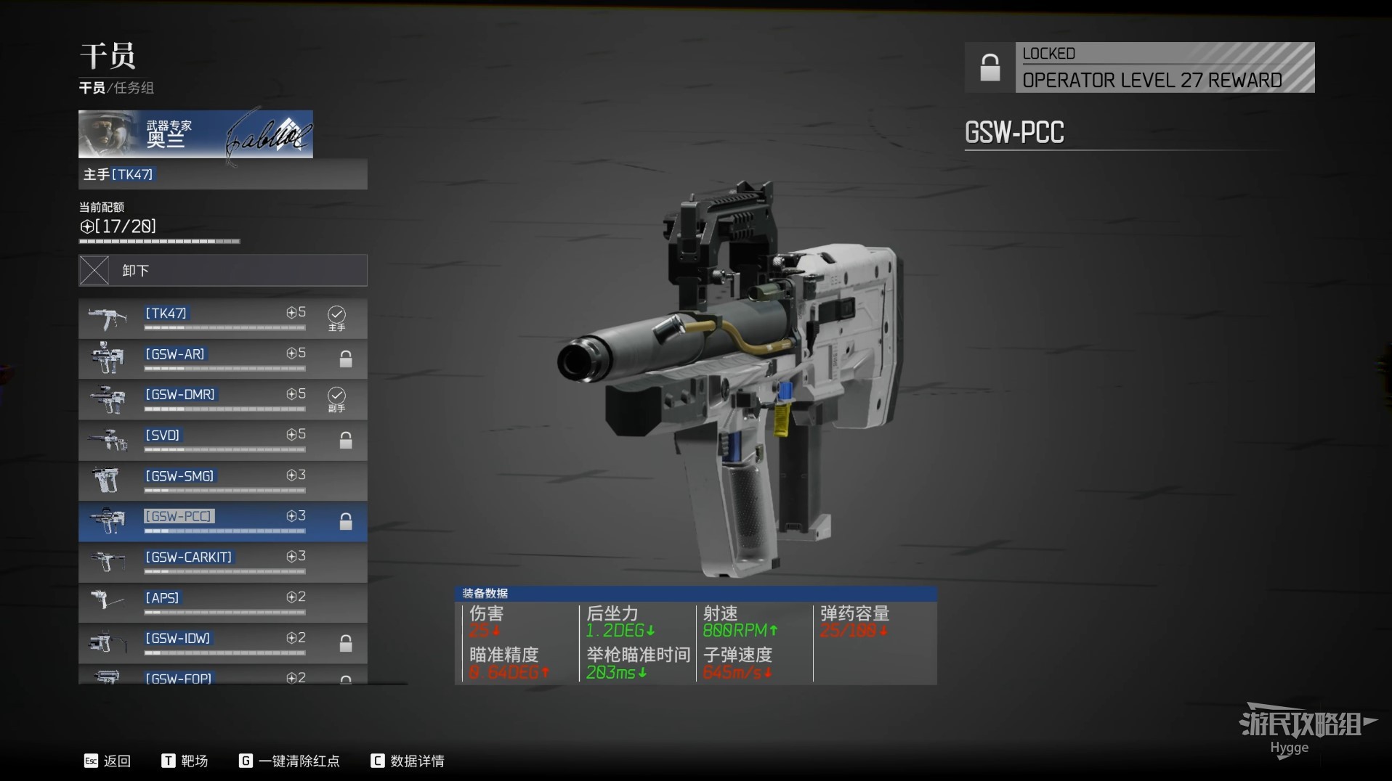
Task: Click the lock icon on GSW-AR row
Action: pos(346,359)
